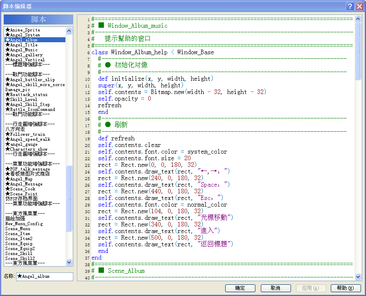The height and width of the screenshot is (296, 366).
Task: Click the question mark help icon in title bar
Action: [x=350, y=6]
